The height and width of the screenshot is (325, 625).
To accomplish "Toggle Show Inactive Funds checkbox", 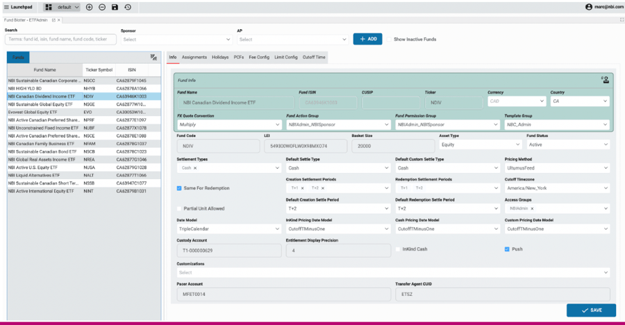I will (389, 39).
